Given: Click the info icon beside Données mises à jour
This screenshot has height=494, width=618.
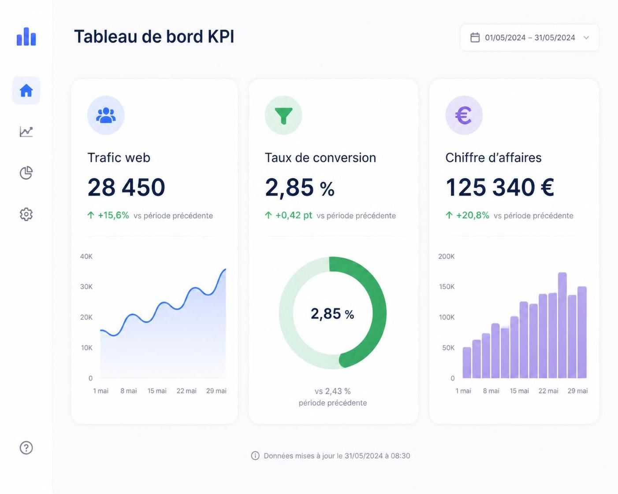Looking at the screenshot, I should tap(255, 456).
